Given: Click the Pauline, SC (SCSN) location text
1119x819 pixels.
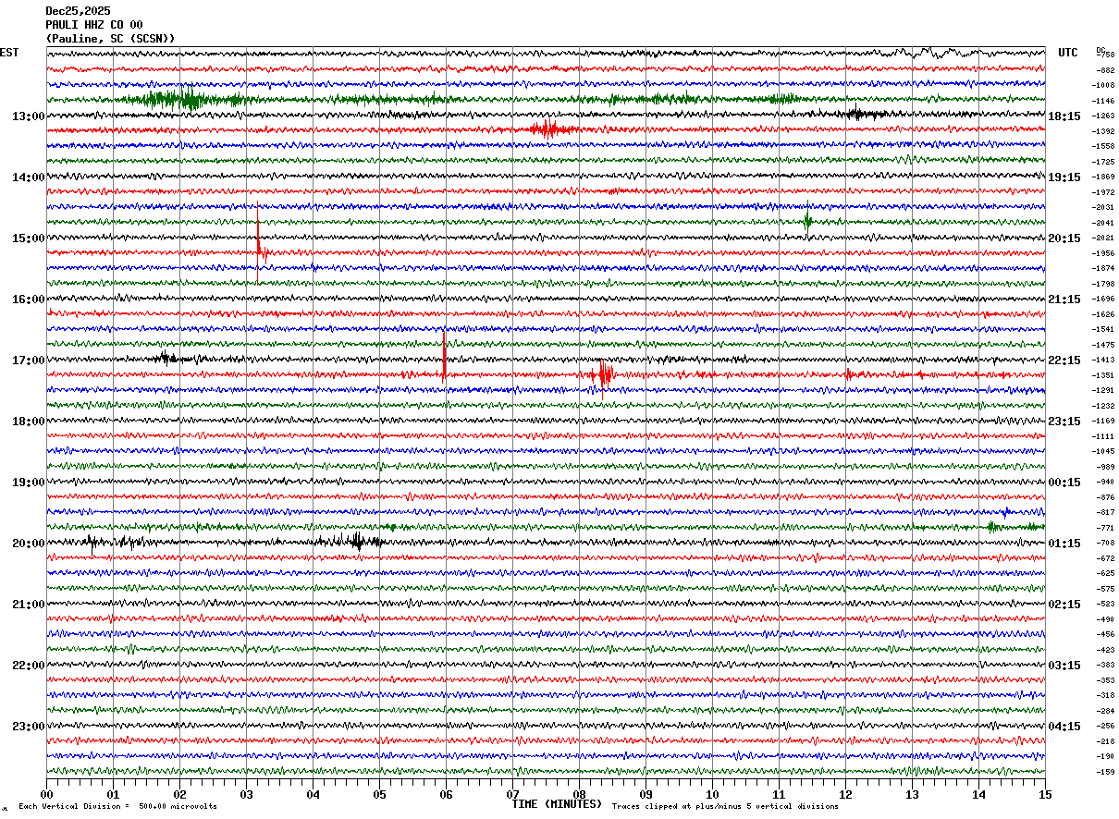Looking at the screenshot, I should coord(110,39).
